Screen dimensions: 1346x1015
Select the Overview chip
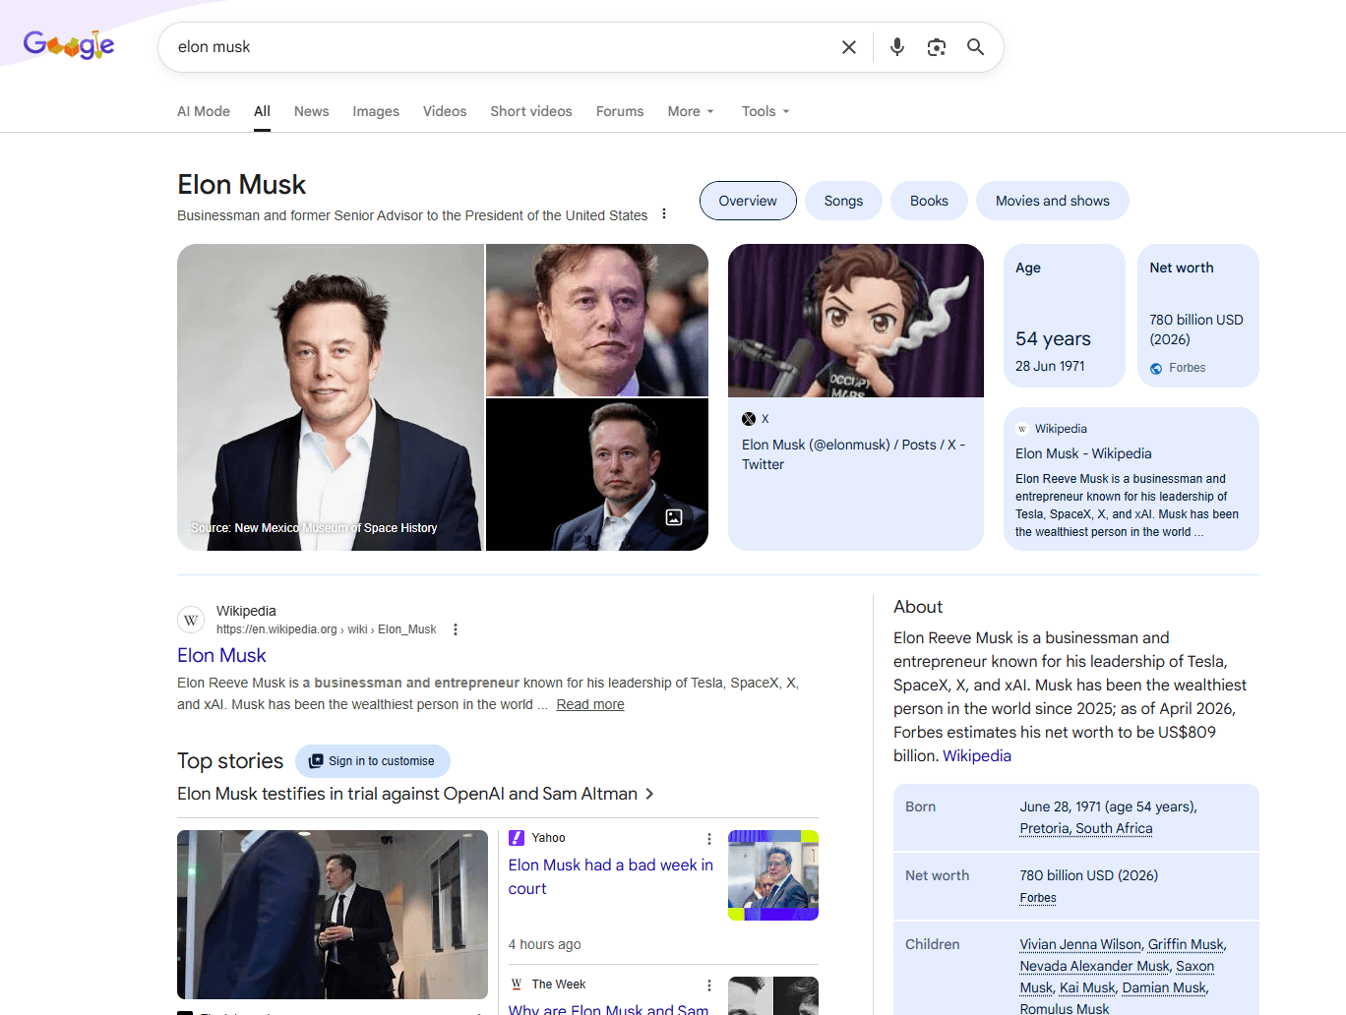pos(748,201)
